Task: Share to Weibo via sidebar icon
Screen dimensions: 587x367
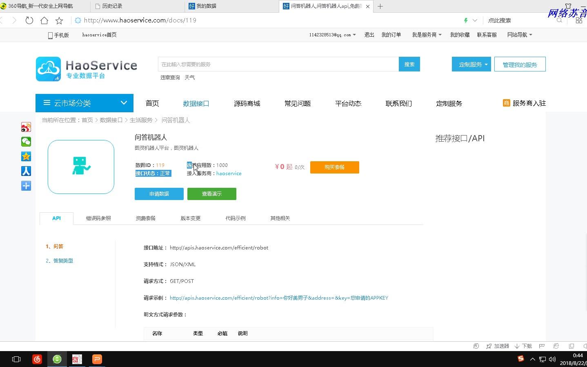Action: pyautogui.click(x=26, y=127)
